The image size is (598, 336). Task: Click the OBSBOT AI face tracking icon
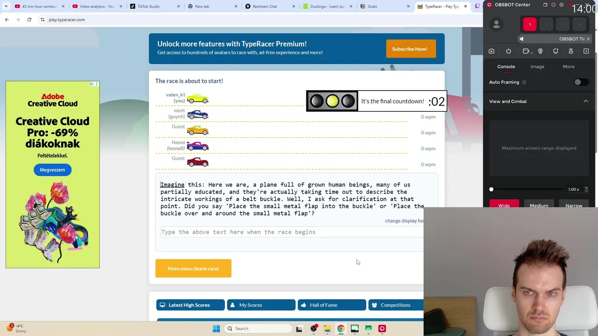pos(555,51)
